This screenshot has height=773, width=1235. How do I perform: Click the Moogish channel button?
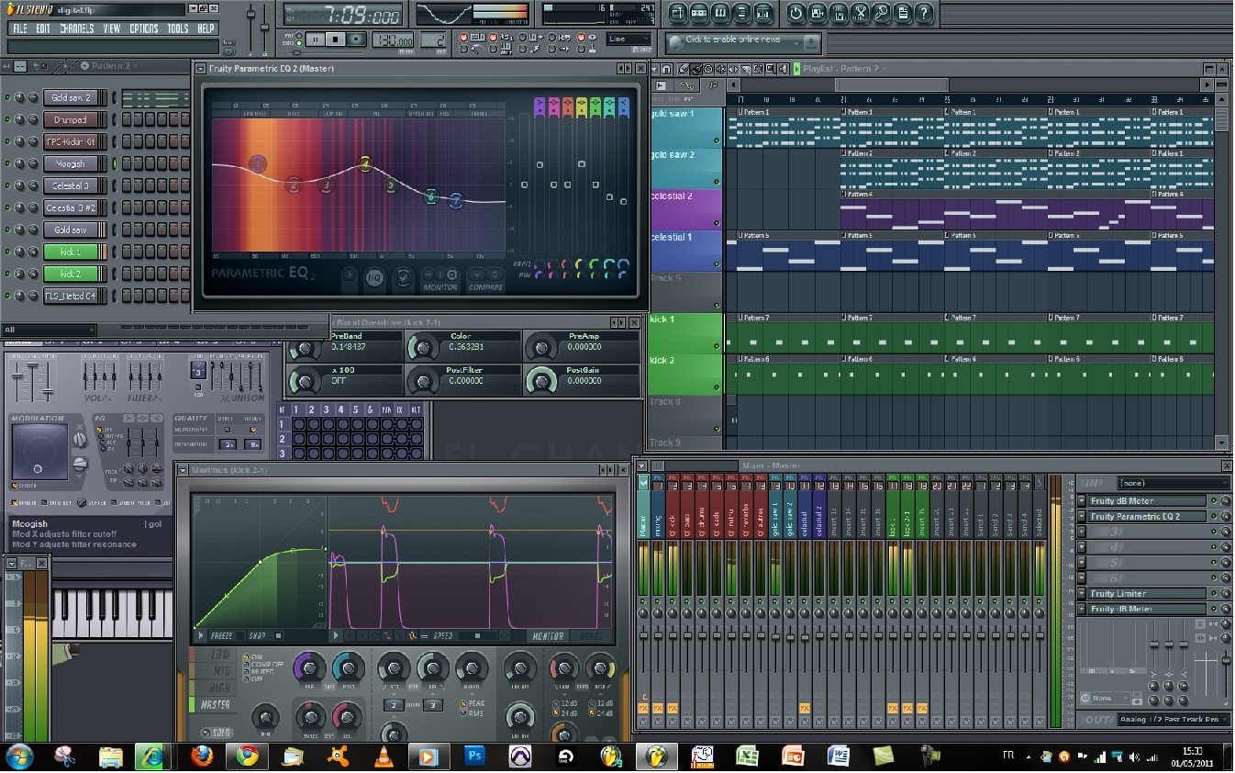[70, 163]
